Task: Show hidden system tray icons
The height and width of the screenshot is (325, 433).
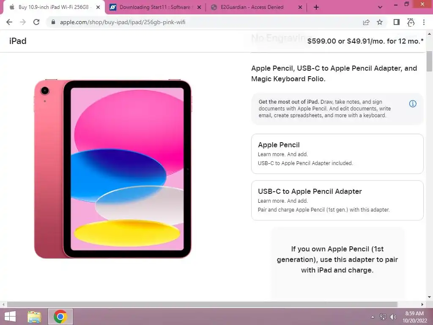Action: pyautogui.click(x=373, y=317)
